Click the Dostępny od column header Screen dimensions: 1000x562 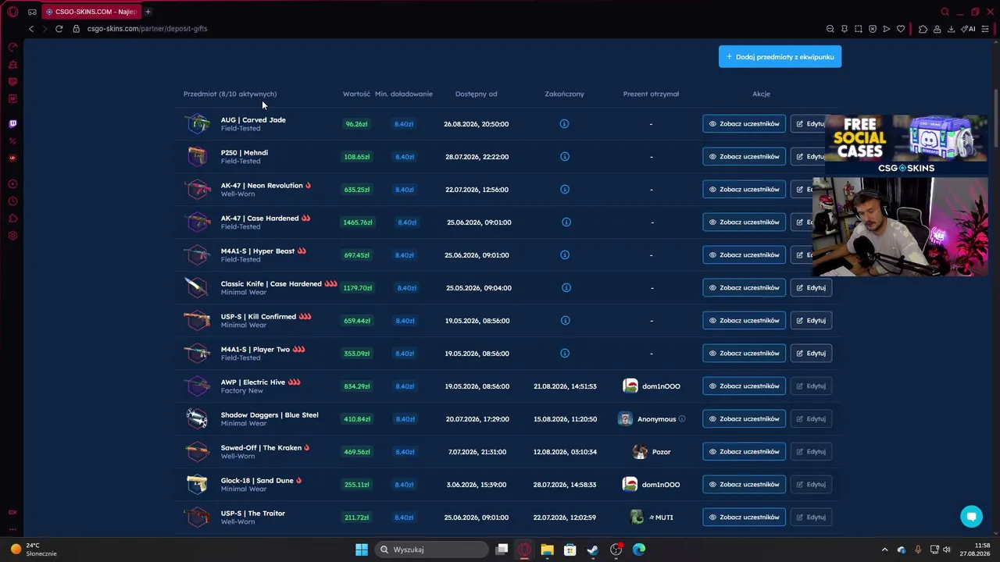477,94
